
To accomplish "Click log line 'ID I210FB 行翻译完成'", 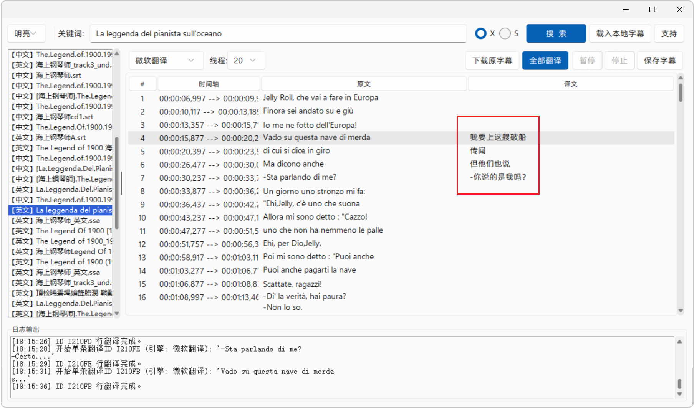I will pos(76,386).
